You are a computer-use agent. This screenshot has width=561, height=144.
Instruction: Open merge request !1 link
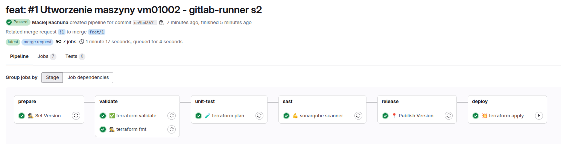(61, 32)
